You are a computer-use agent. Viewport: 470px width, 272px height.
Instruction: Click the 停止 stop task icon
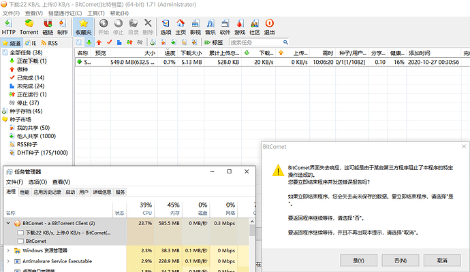pyautogui.click(x=118, y=27)
